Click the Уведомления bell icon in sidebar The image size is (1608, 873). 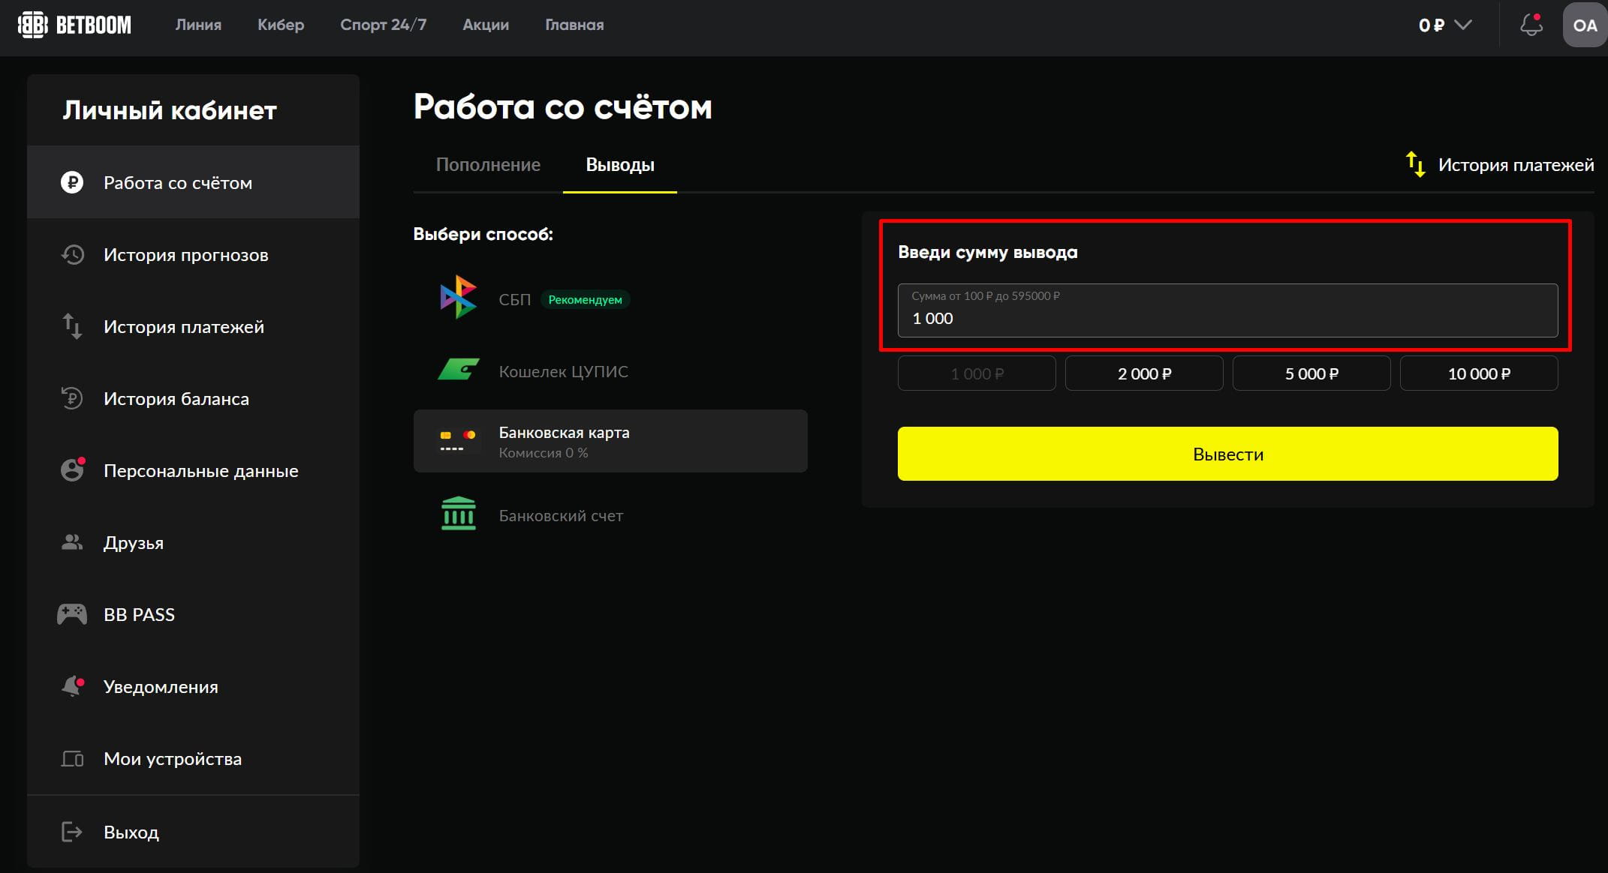pos(73,685)
